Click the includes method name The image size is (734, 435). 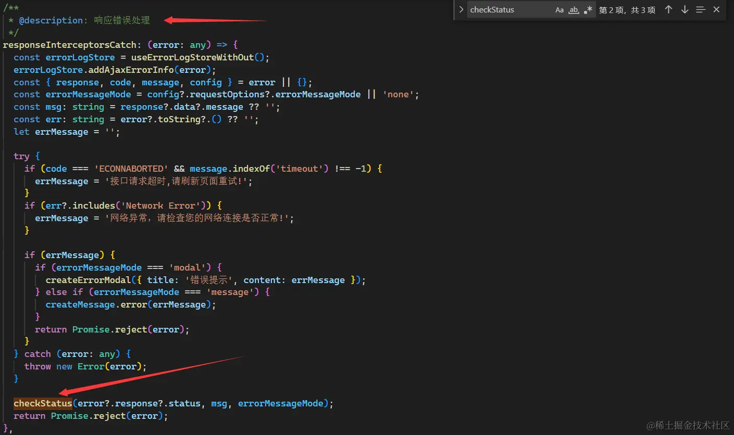tap(94, 206)
